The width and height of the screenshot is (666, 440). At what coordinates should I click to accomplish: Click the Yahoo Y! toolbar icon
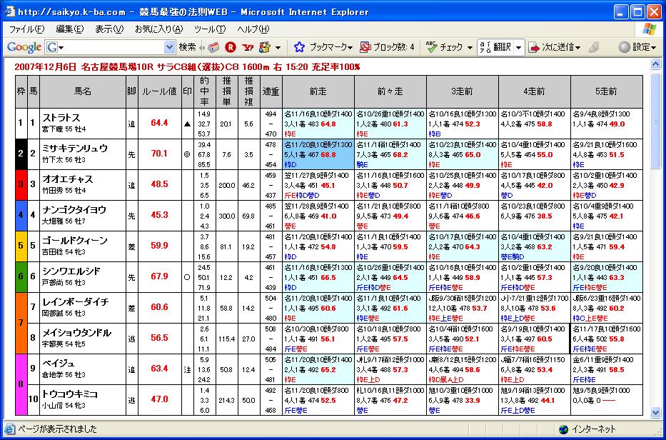pos(248,47)
